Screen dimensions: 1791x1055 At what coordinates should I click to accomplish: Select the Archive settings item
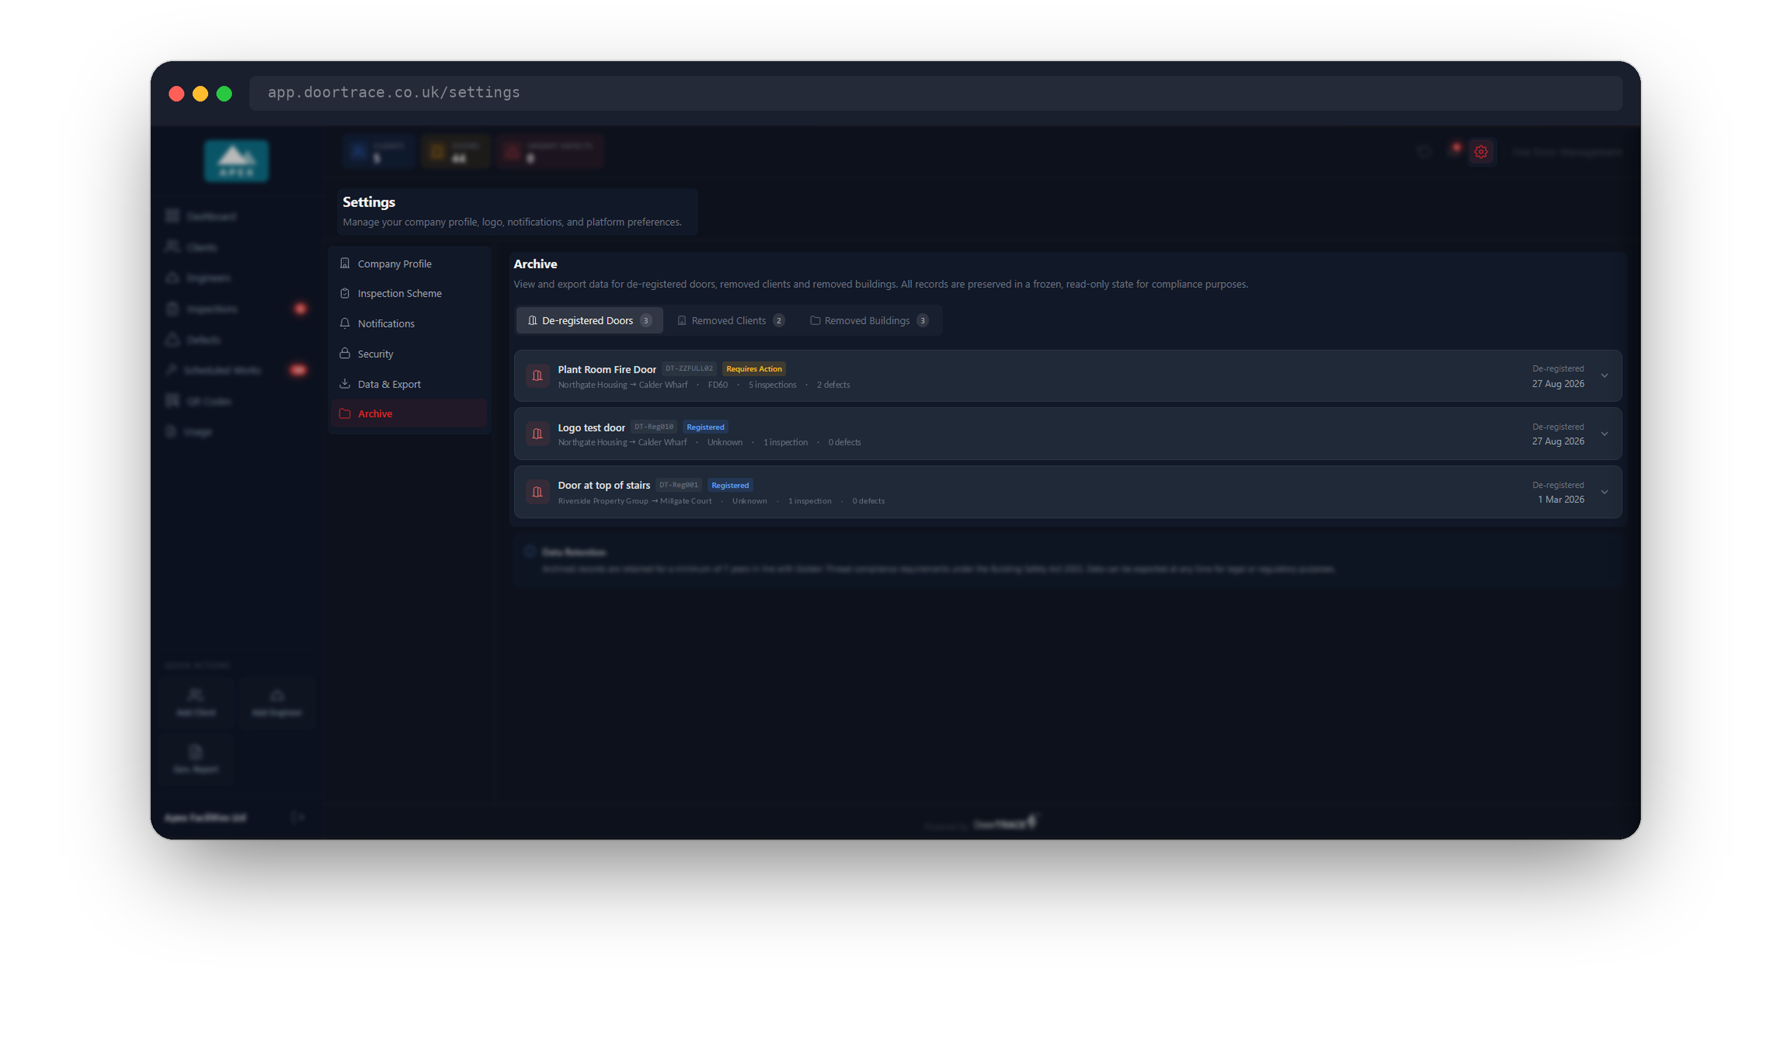410,414
